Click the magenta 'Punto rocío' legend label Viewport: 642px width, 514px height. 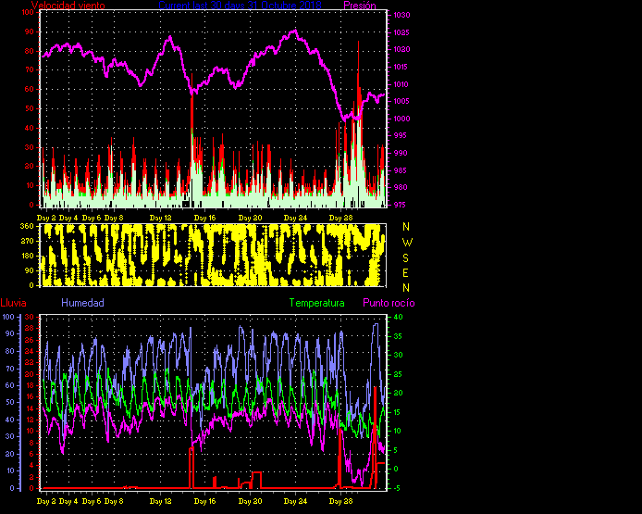(389, 303)
